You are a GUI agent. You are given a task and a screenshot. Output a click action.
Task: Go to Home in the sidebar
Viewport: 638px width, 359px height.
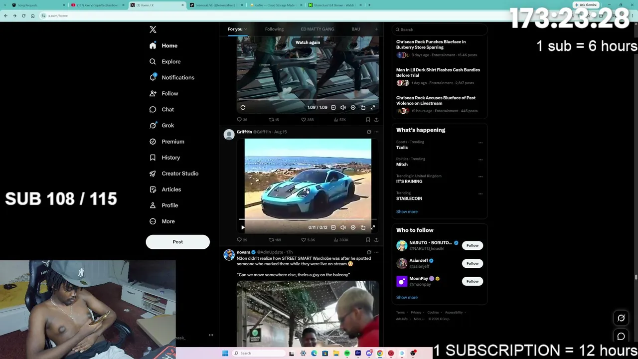[163, 45]
